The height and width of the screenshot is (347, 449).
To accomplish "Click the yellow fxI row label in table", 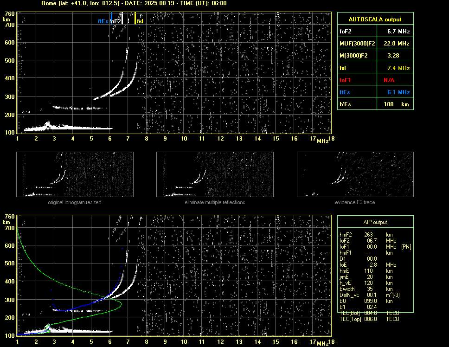I will (342, 68).
